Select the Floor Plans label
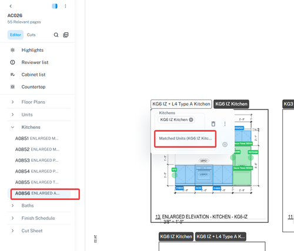Screen dimensions: 294x251 [34, 102]
